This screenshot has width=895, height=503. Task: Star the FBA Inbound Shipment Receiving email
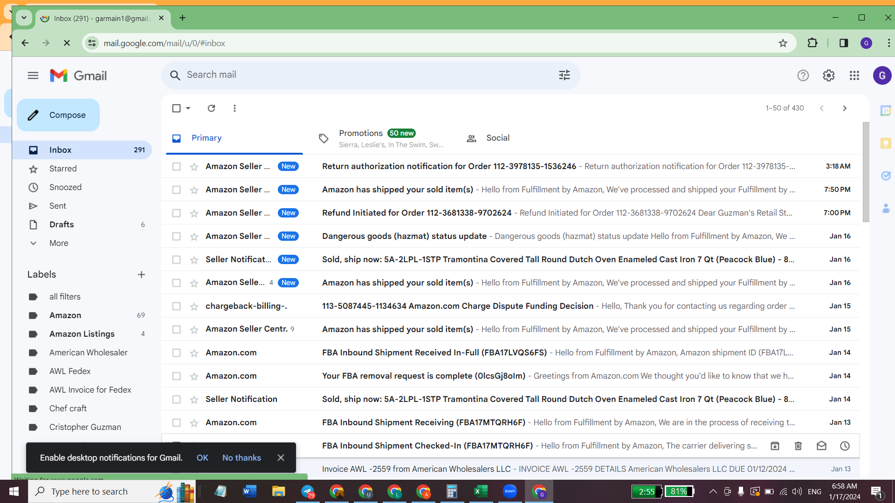pyautogui.click(x=194, y=423)
